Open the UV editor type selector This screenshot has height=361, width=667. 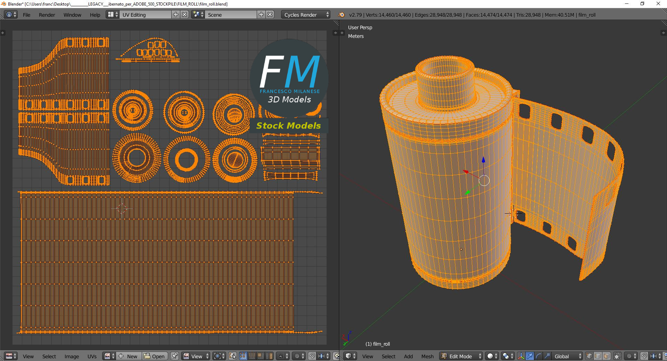[11, 356]
